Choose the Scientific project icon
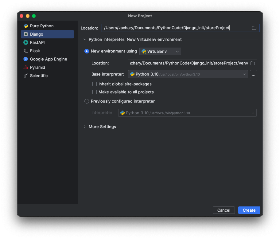 coord(26,76)
